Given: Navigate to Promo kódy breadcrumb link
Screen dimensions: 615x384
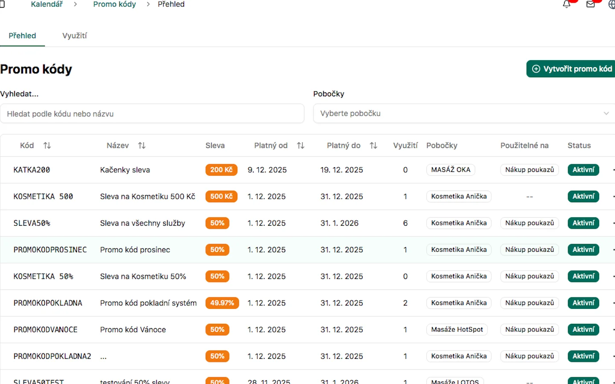Looking at the screenshot, I should click(114, 4).
